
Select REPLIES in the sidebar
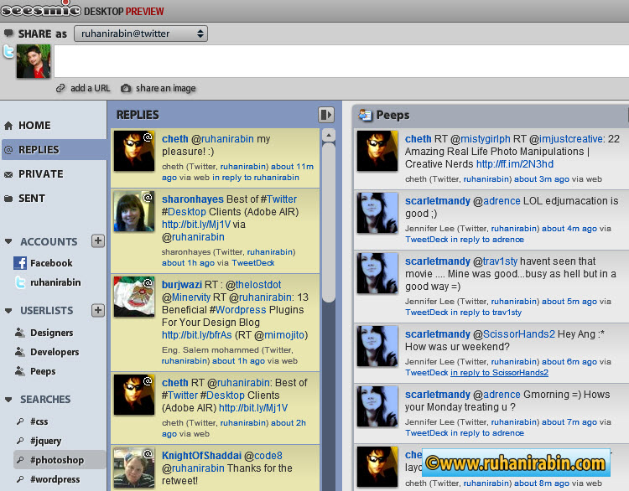pos(39,150)
